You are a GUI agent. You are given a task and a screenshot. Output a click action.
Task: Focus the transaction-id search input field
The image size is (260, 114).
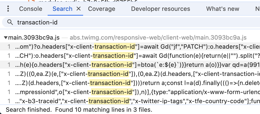point(127,22)
